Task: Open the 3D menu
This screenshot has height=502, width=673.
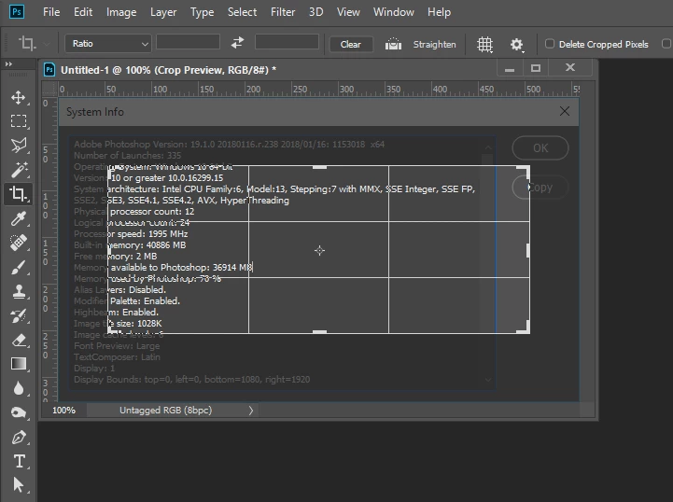Action: (315, 12)
